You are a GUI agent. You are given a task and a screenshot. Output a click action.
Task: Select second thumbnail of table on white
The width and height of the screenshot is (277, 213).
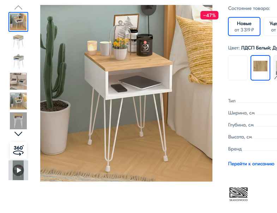point(18,42)
